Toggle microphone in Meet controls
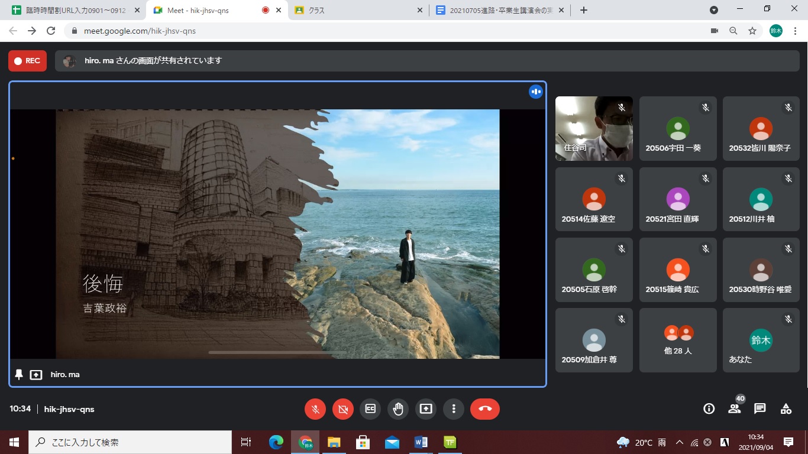 [x=315, y=408]
